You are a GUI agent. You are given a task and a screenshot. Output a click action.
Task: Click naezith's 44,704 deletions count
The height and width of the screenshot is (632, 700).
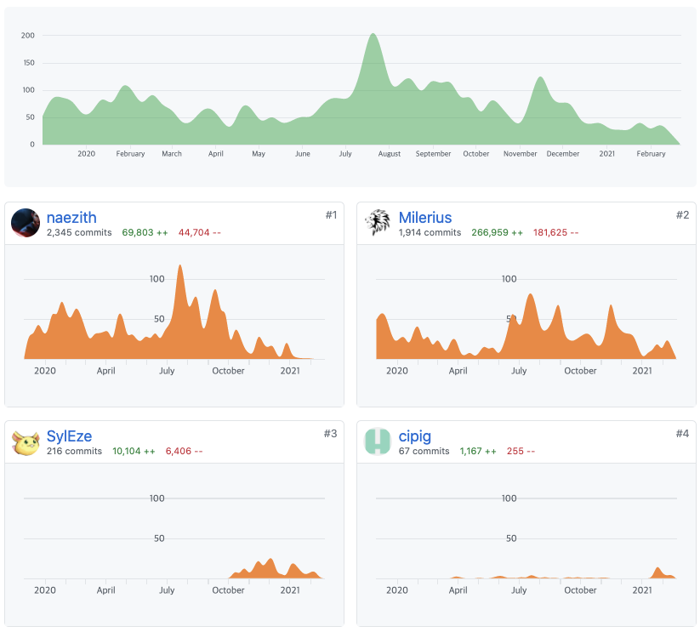pos(200,232)
